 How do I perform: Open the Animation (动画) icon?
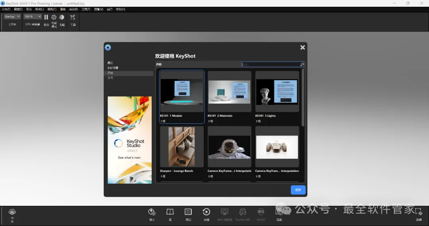(x=206, y=212)
